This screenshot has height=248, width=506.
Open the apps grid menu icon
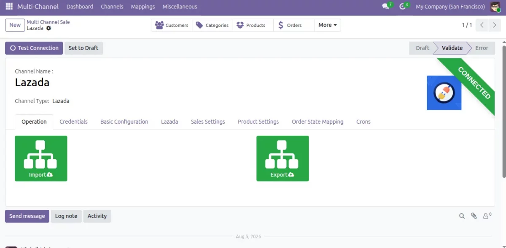pos(9,6)
